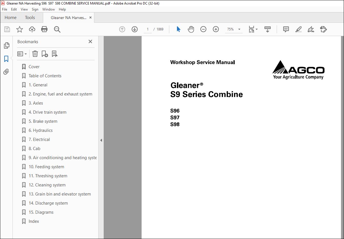
Task: Close the Gleaner NA Harves document tab
Action: [91, 18]
